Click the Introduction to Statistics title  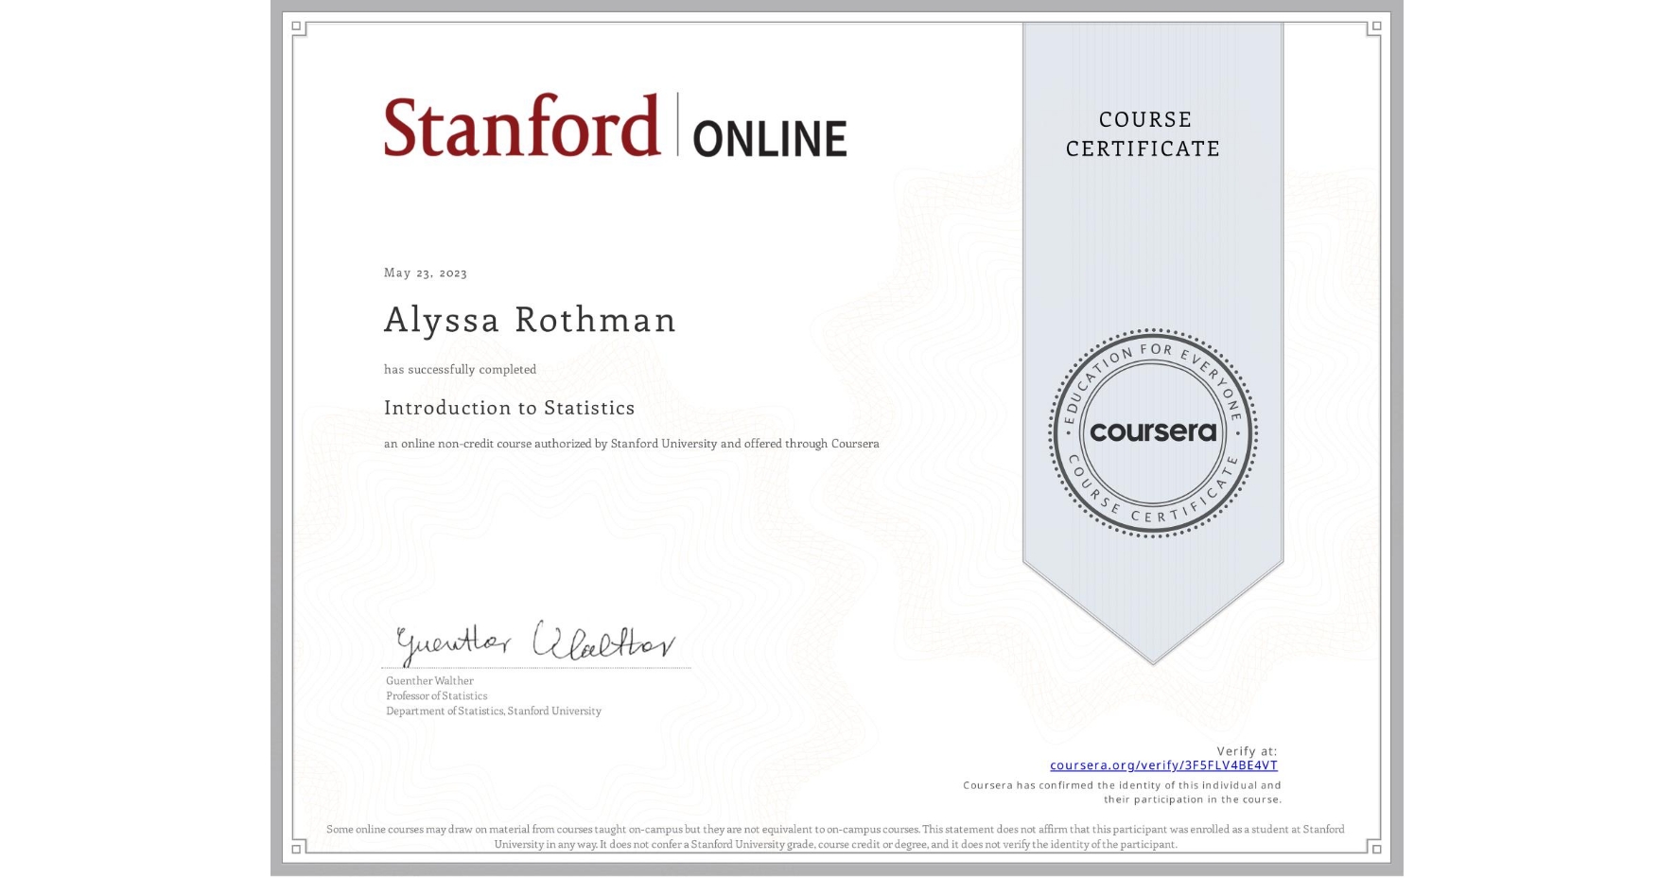pos(510,408)
